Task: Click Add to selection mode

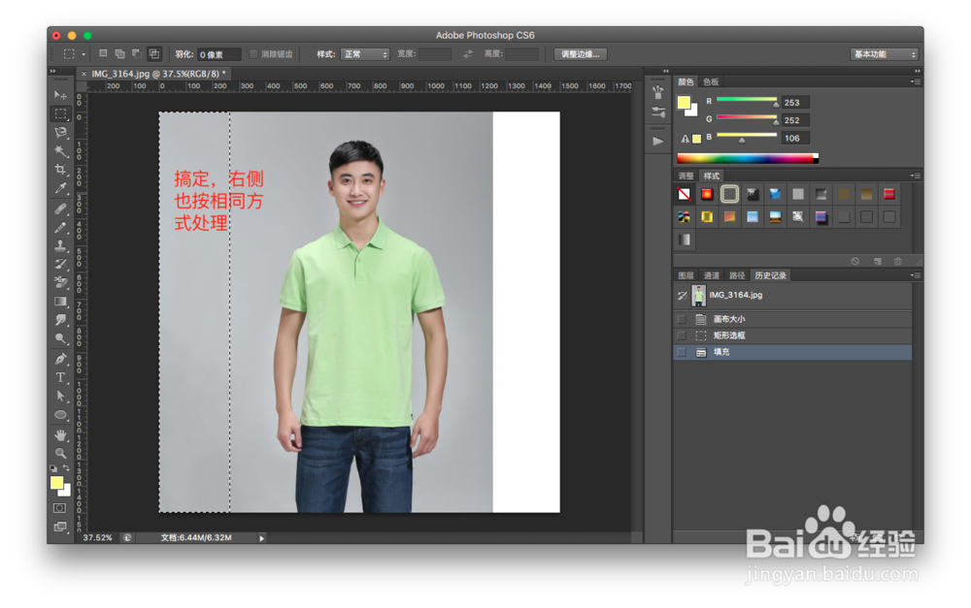Action: (x=120, y=53)
